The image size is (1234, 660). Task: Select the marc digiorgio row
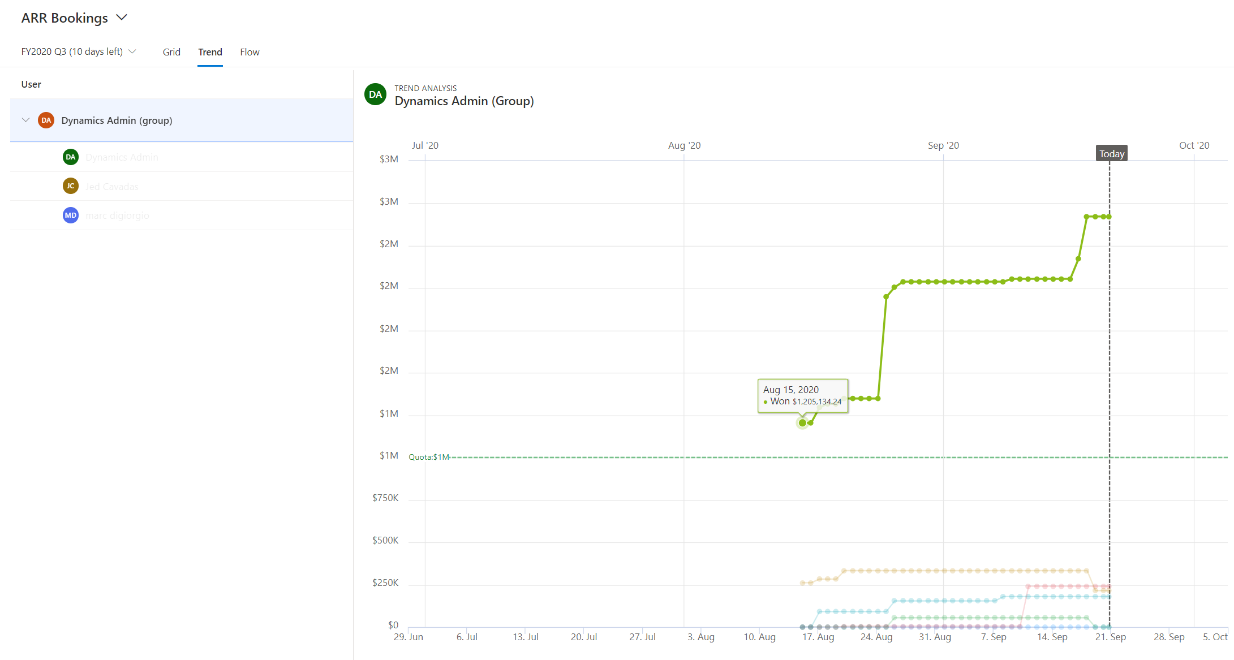pos(182,215)
